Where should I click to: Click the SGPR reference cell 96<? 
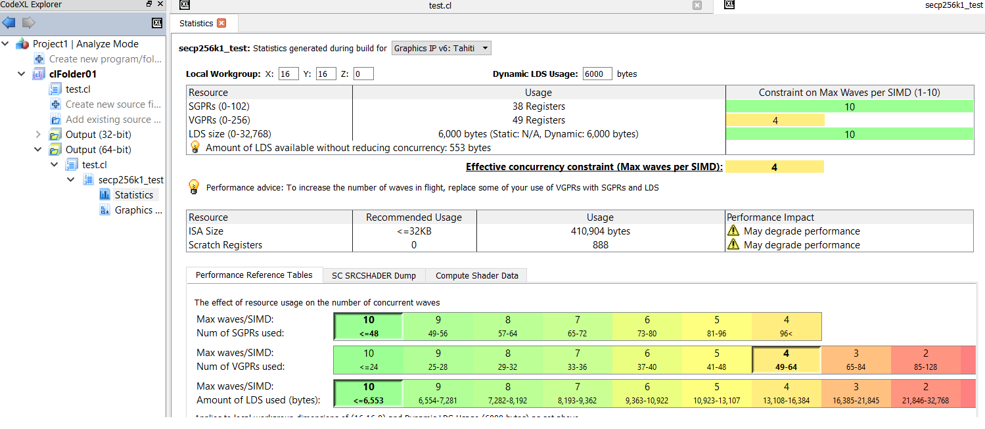[787, 327]
